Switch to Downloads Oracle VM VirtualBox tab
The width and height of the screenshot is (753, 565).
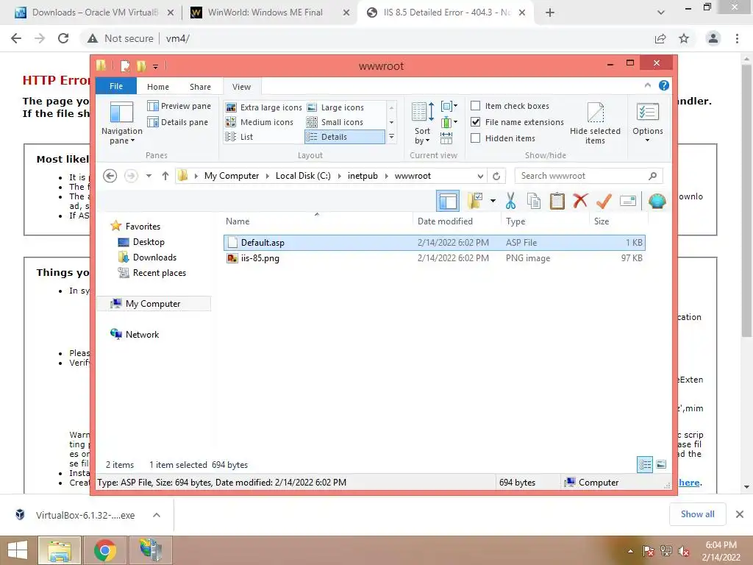95,13
